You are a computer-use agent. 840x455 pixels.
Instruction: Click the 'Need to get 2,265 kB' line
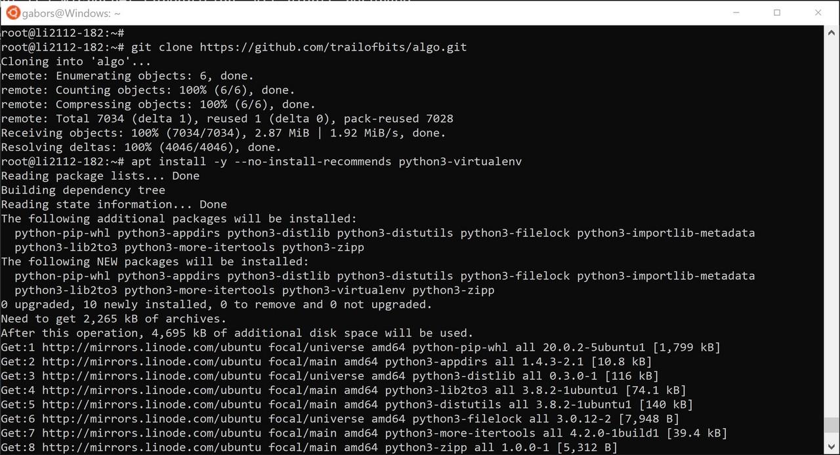point(114,319)
